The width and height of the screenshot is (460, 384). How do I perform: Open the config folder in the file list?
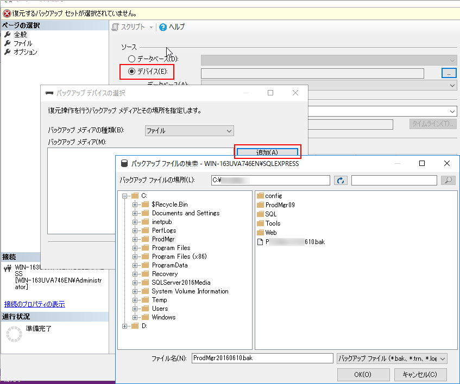coord(273,196)
